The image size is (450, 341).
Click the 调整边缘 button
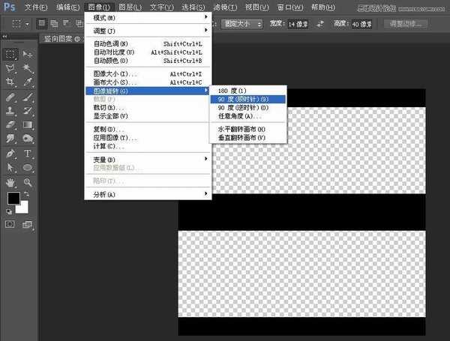click(407, 23)
